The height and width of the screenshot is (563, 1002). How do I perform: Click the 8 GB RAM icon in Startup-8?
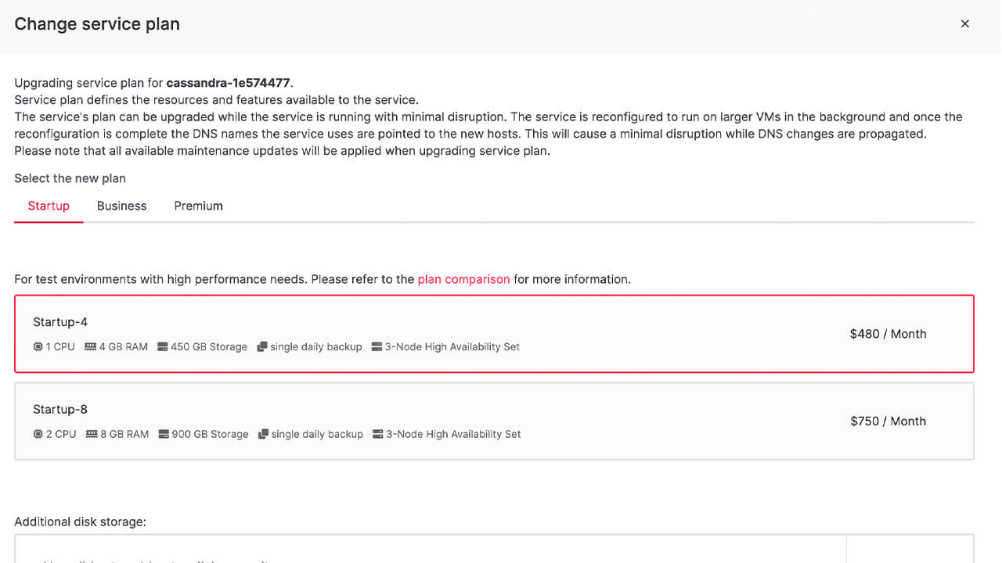coord(91,434)
